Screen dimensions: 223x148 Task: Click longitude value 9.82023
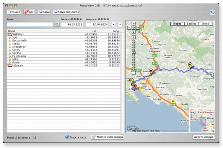[114, 65]
